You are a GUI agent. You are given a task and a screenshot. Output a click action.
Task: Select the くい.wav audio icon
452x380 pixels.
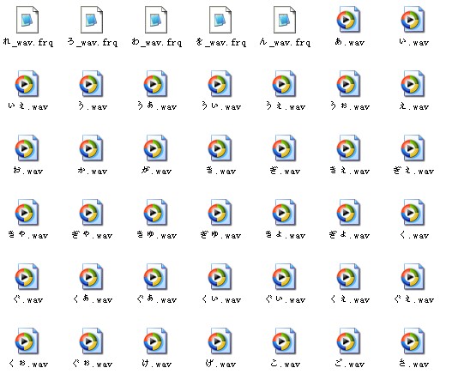click(x=220, y=276)
